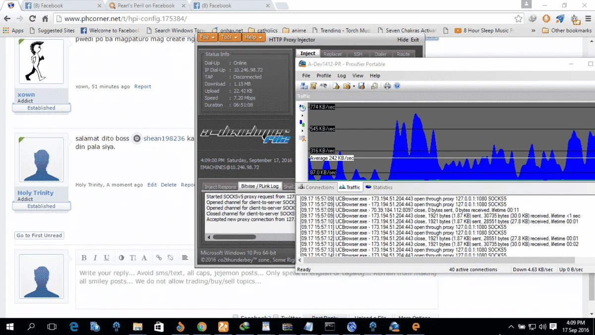
Task: Select the Replacer tab in HTTP Proxy Injector
Action: pyautogui.click(x=332, y=54)
